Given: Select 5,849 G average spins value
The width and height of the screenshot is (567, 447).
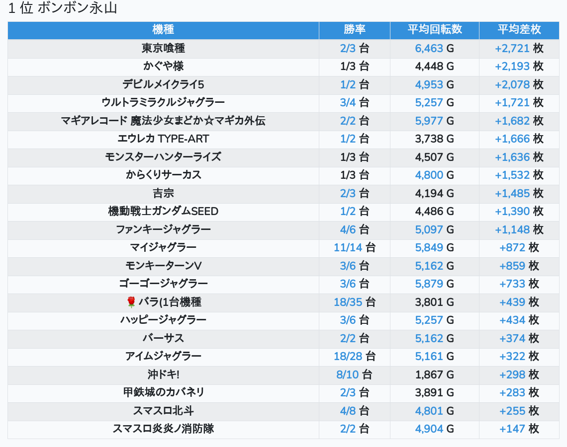Looking at the screenshot, I should pyautogui.click(x=434, y=248).
